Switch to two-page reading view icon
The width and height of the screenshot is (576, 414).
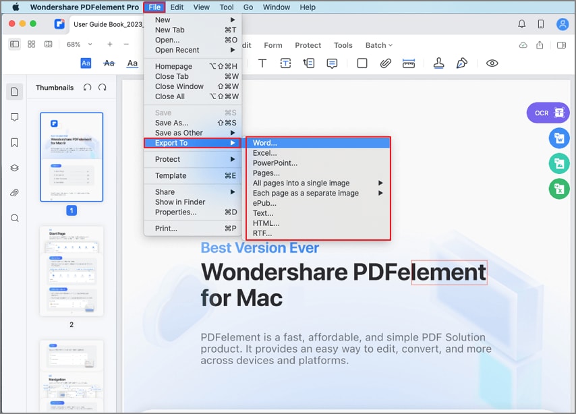point(48,44)
